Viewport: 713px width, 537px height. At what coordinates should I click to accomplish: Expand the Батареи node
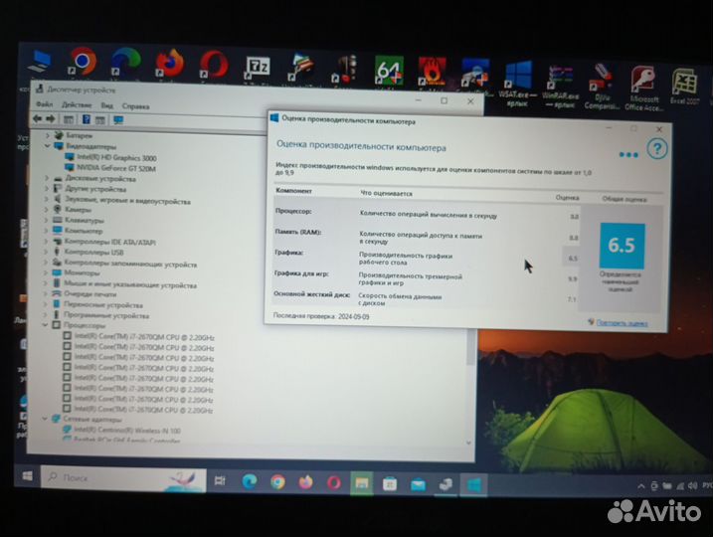pyautogui.click(x=47, y=135)
